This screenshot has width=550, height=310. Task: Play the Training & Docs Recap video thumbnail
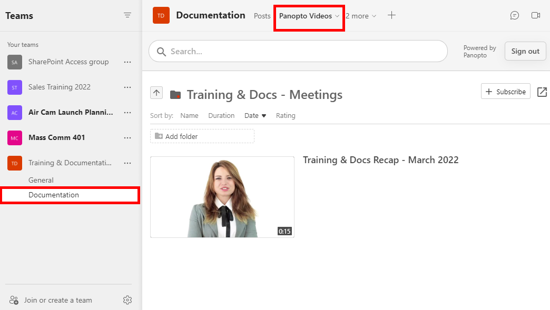click(x=222, y=197)
